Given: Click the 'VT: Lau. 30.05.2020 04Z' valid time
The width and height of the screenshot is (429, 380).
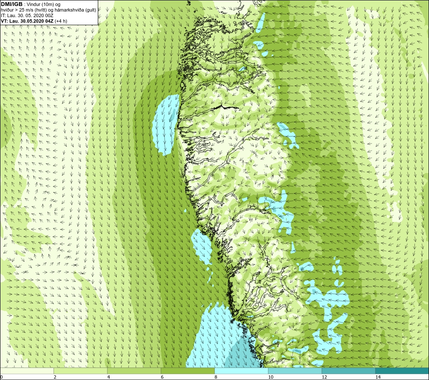Looking at the screenshot, I should click(27, 21).
